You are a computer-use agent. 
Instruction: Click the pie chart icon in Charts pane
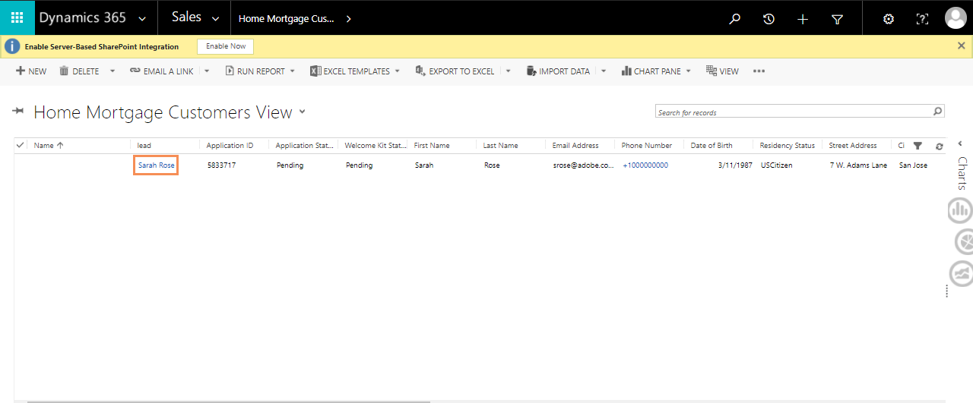point(964,242)
